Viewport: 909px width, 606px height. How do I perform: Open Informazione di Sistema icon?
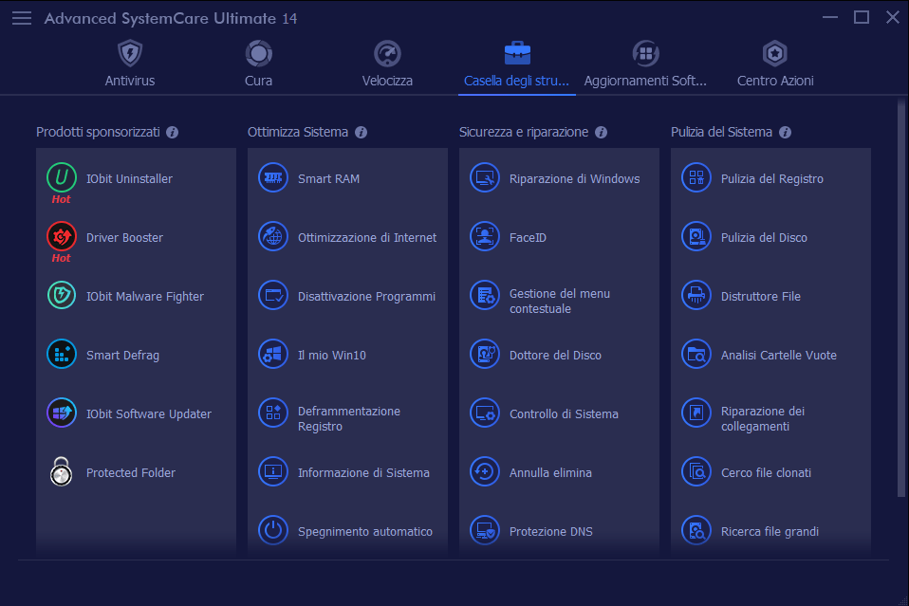[273, 471]
